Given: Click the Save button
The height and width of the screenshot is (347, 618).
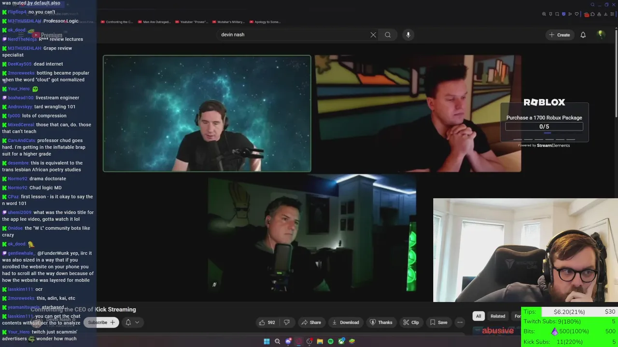Looking at the screenshot, I should coord(438,322).
